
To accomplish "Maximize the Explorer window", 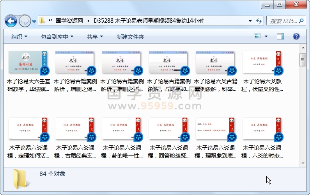I will [280, 5].
